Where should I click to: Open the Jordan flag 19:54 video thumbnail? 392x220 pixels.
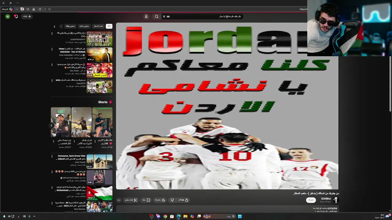coord(100,193)
